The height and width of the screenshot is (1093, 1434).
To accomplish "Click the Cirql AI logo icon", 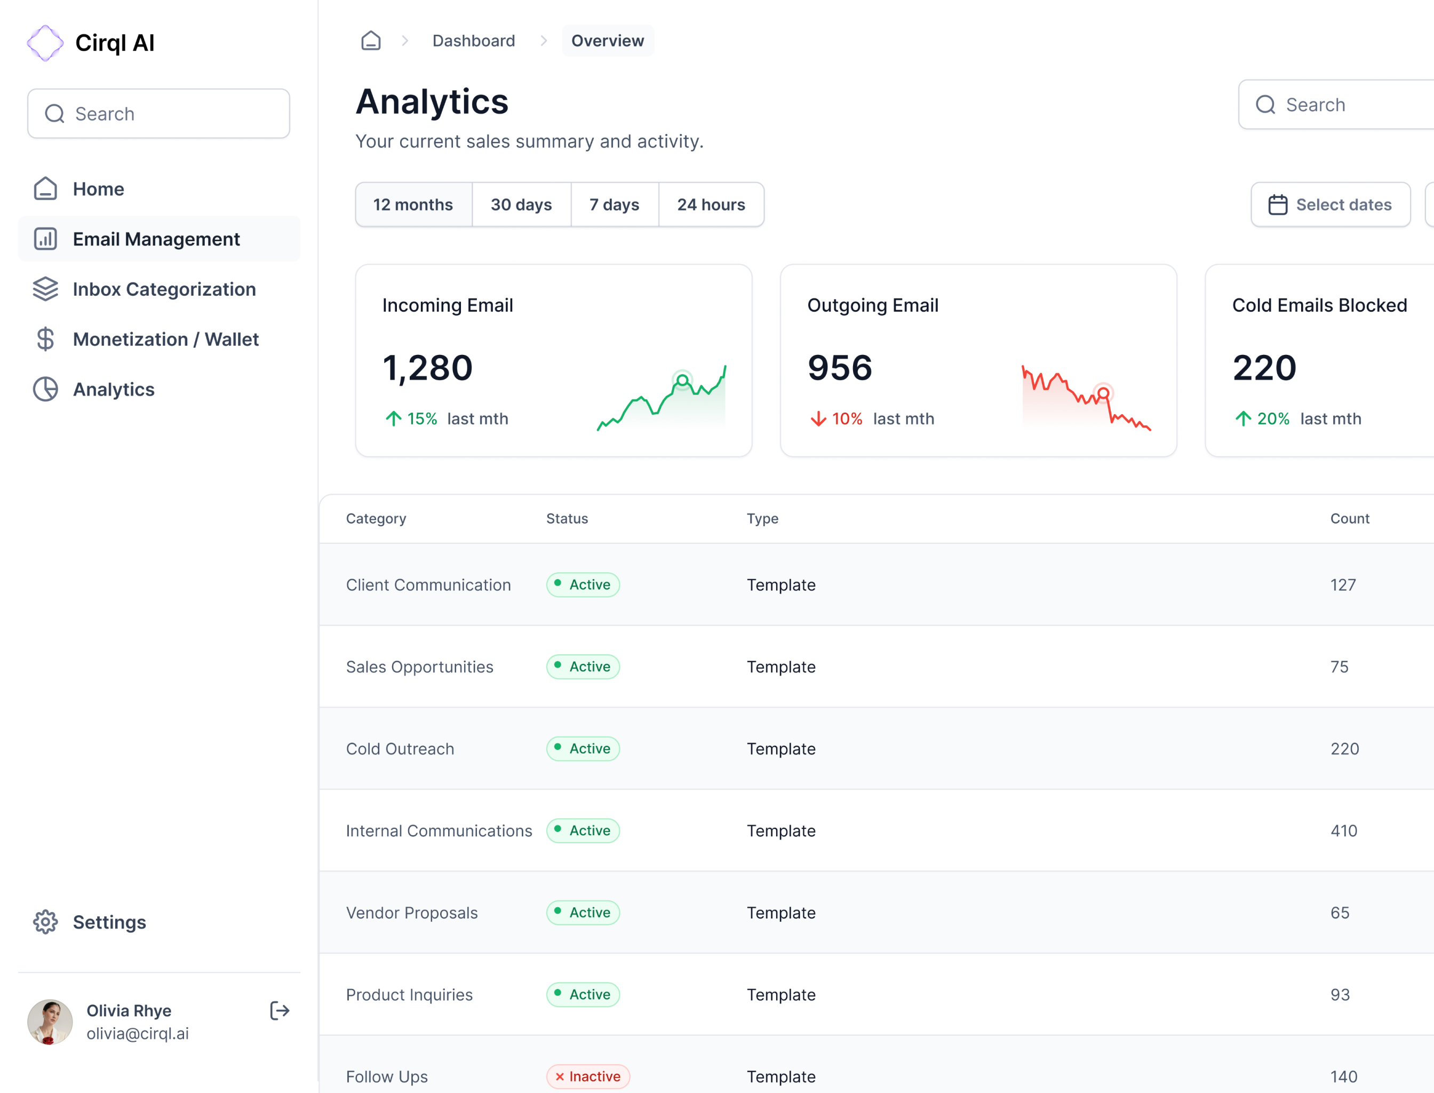I will point(45,43).
